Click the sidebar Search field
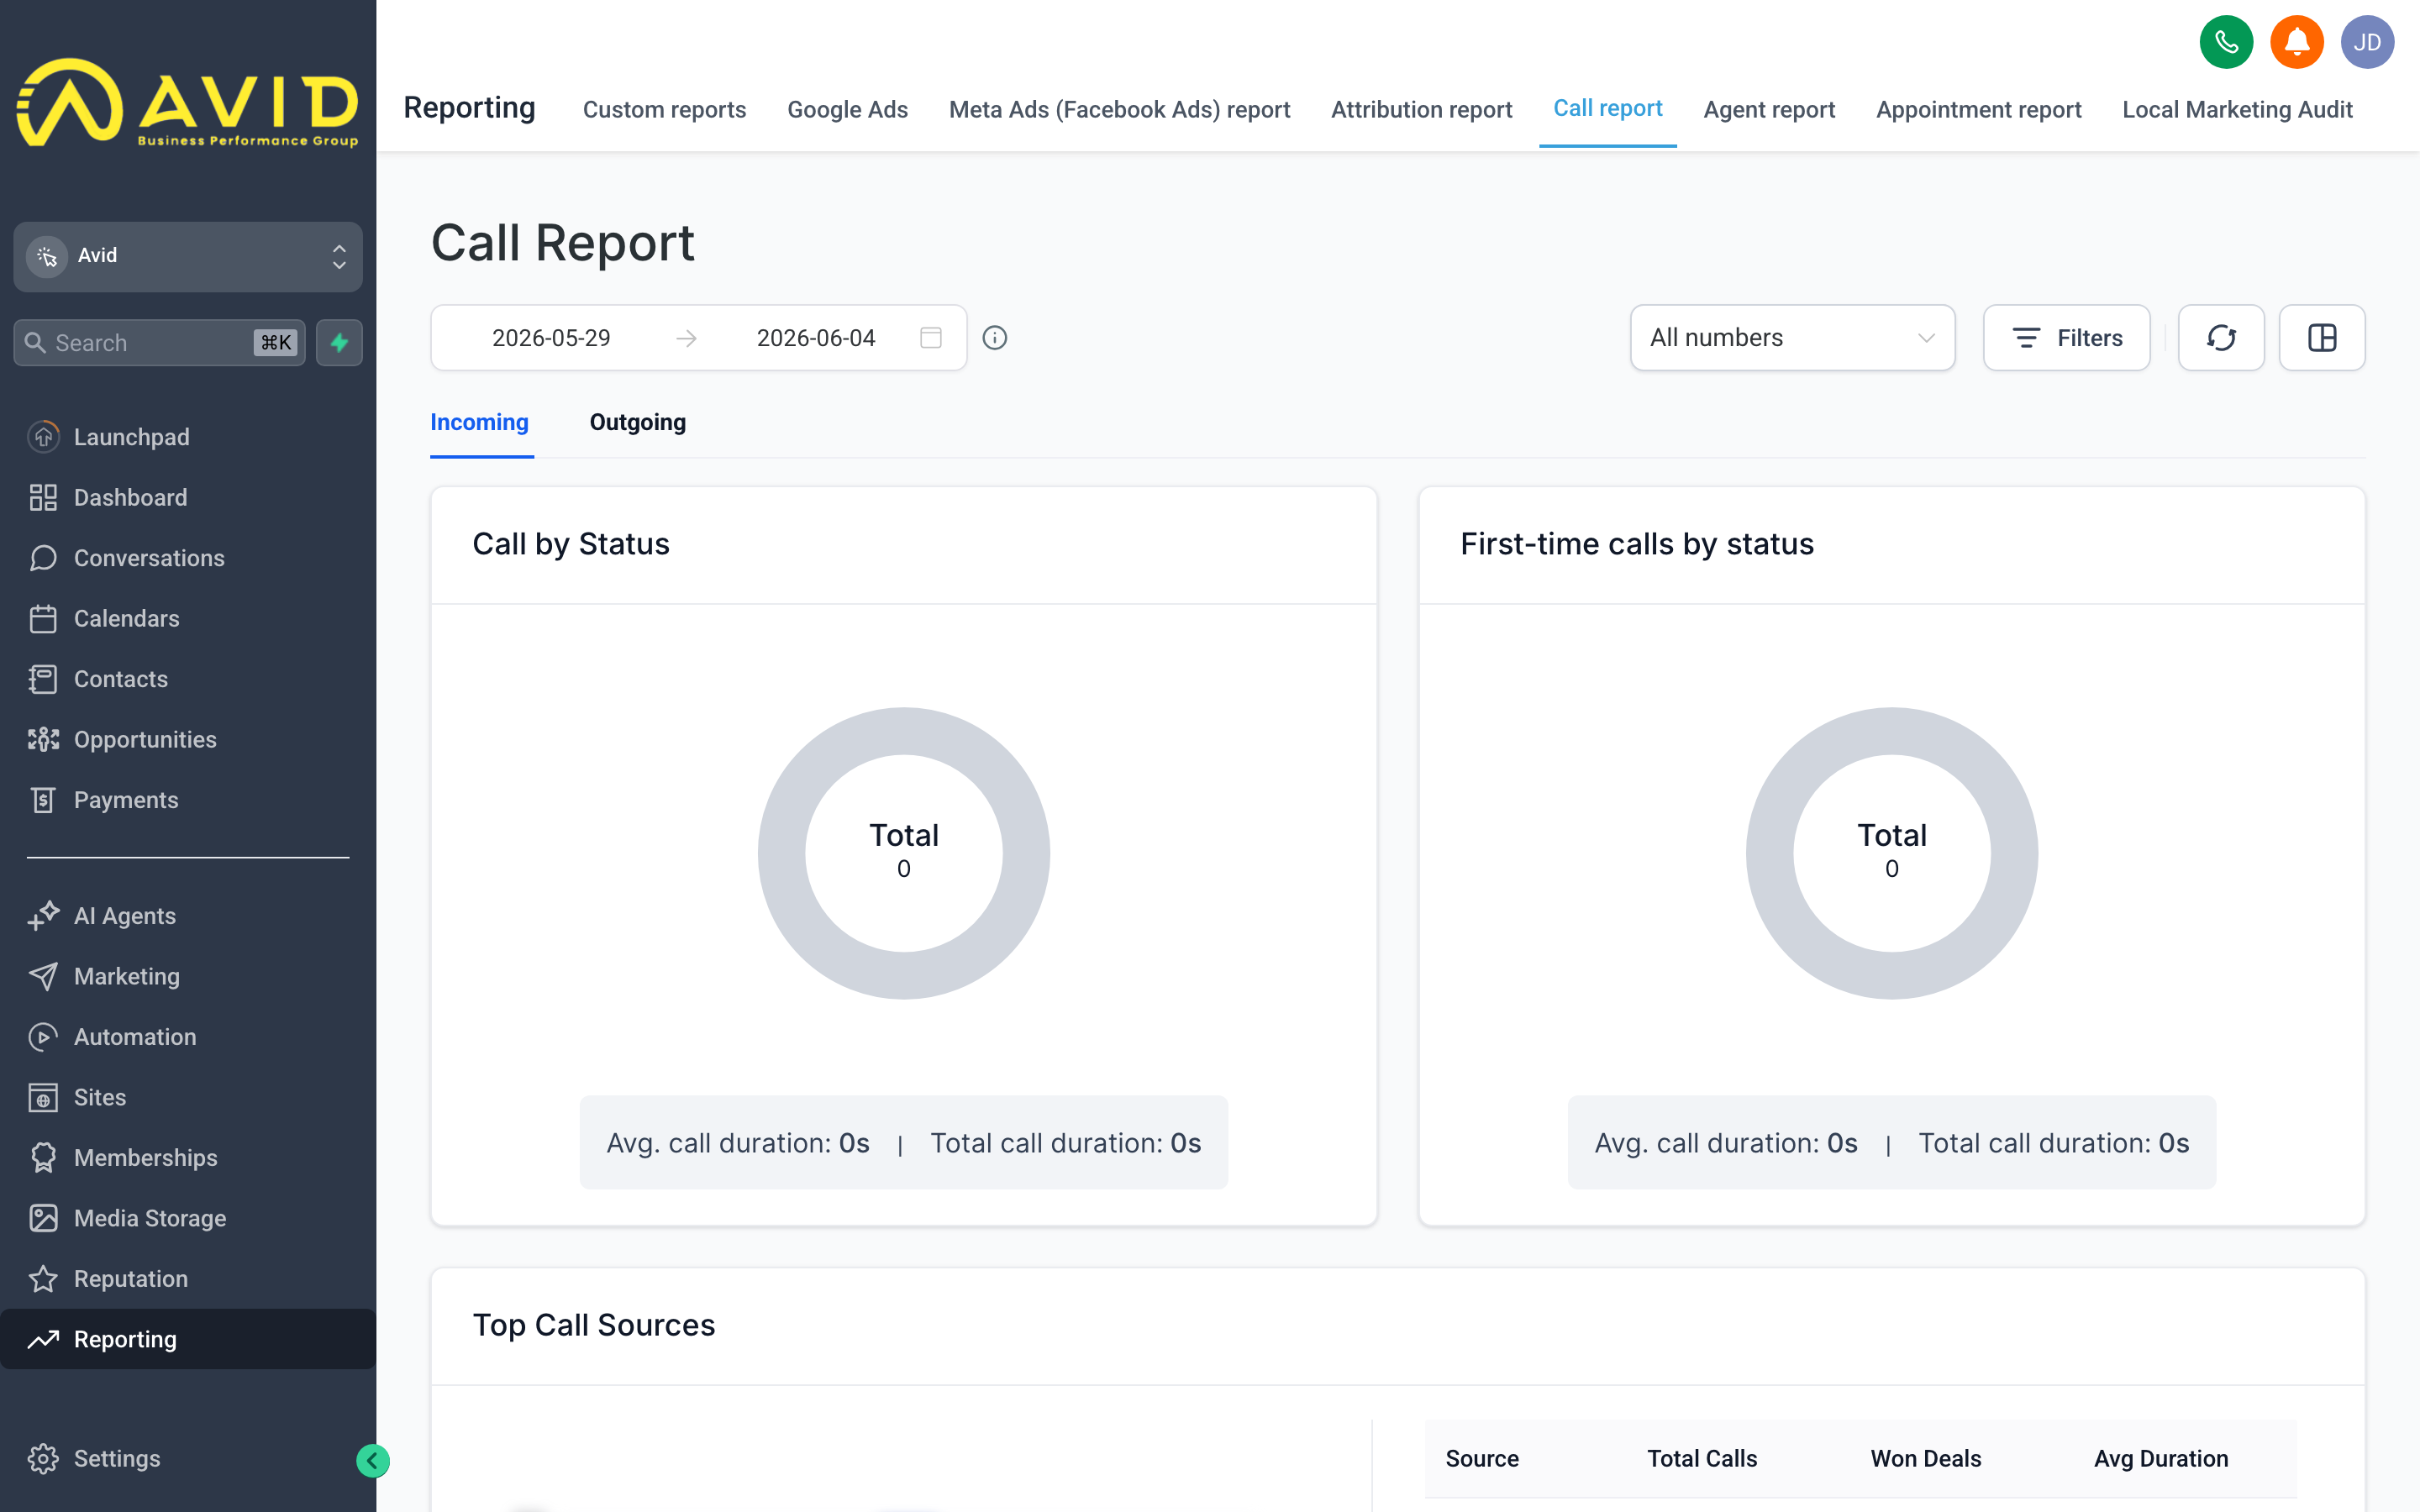Viewport: 2420px width, 1512px height. click(160, 343)
